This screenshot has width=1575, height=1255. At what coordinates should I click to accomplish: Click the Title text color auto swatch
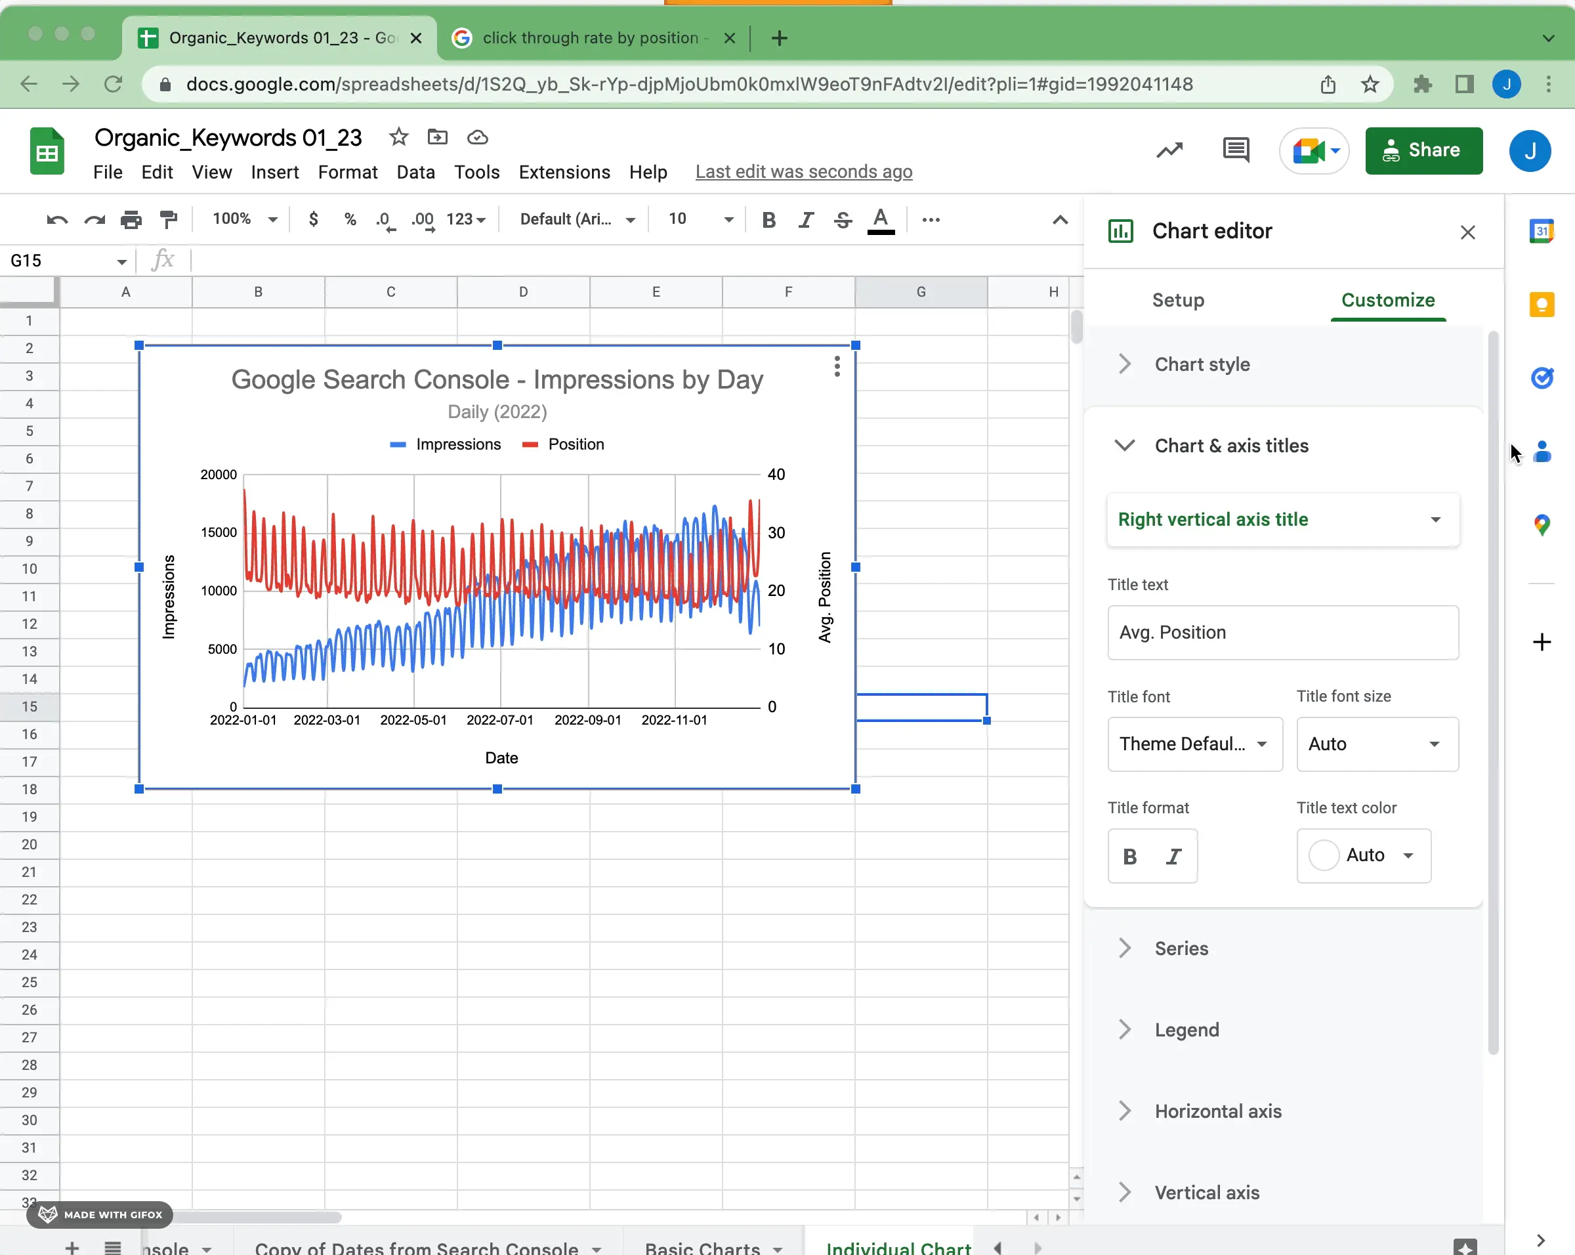[x=1324, y=854]
